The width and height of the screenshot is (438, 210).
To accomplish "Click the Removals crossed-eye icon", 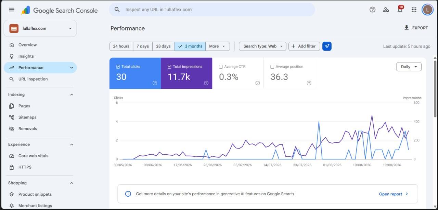I will pos(12,129).
